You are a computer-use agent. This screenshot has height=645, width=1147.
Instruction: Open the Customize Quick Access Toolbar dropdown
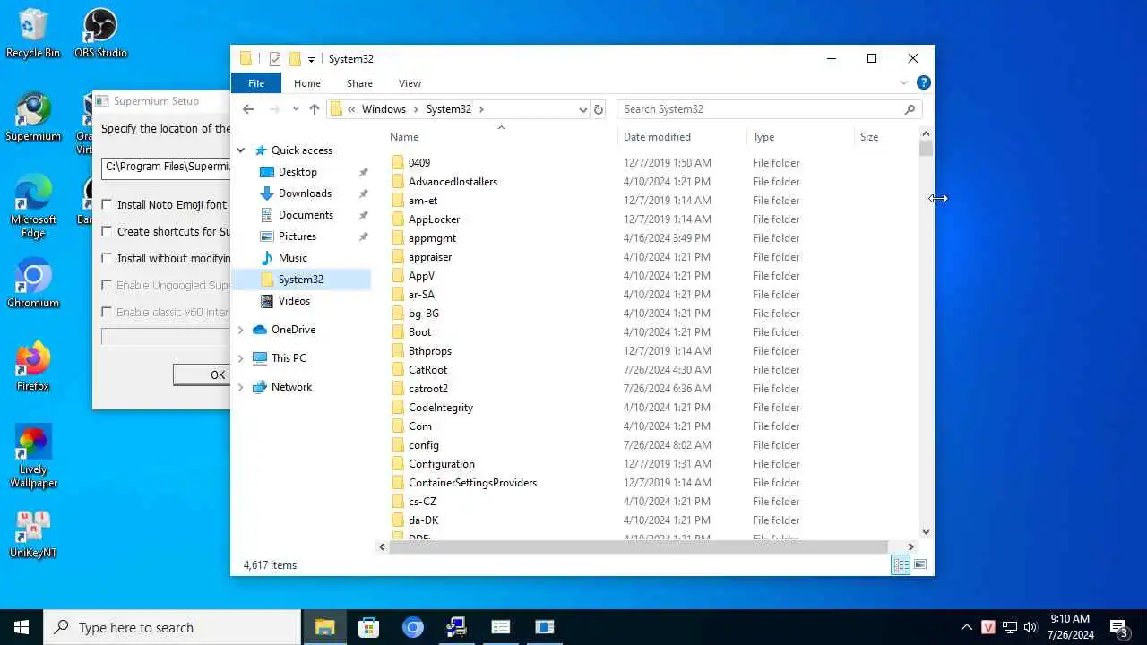(311, 59)
